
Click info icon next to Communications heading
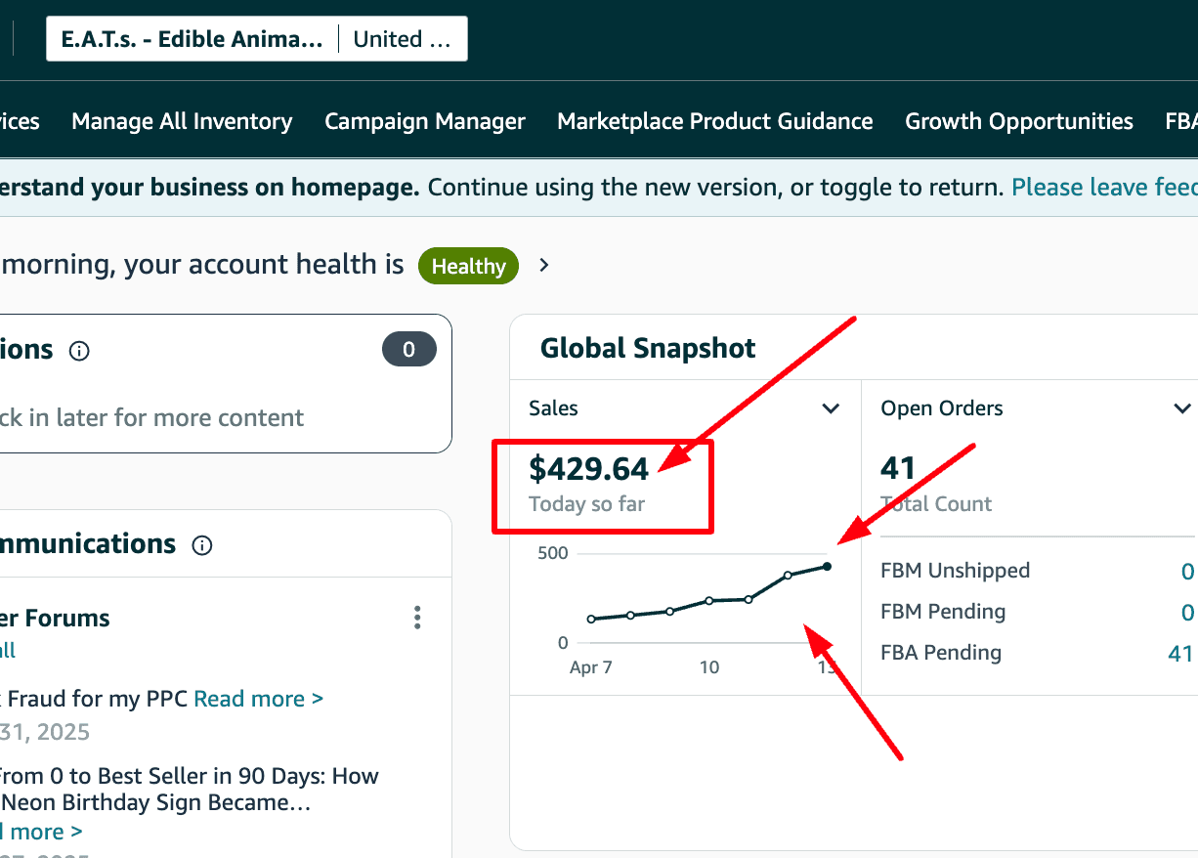pyautogui.click(x=202, y=545)
